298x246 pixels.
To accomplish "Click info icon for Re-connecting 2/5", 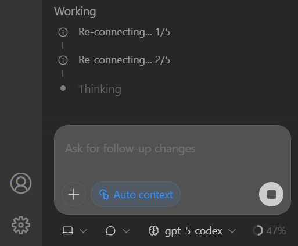I will pos(63,60).
